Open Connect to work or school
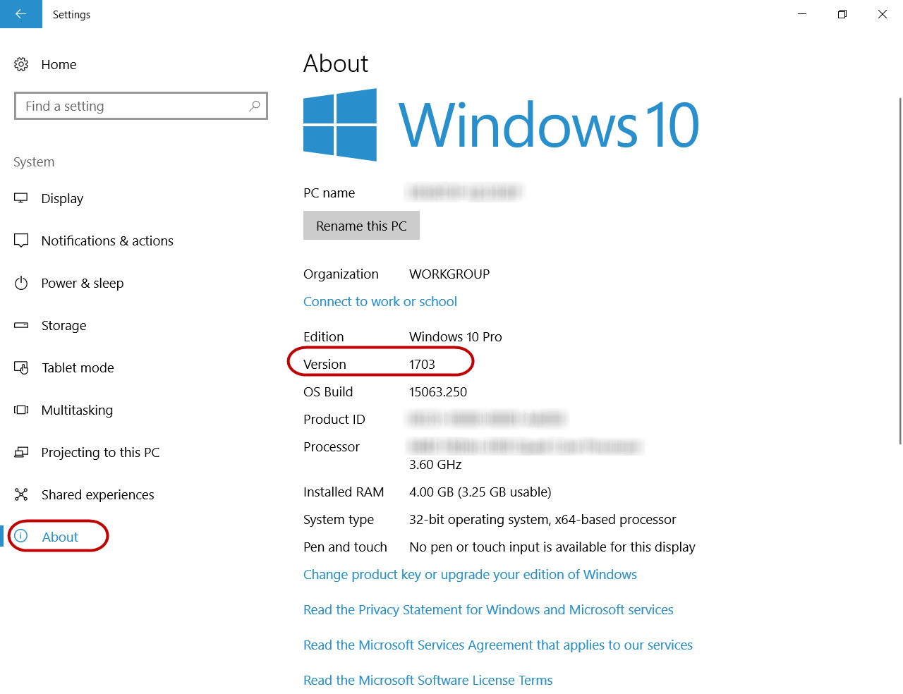The height and width of the screenshot is (694, 903). [380, 301]
